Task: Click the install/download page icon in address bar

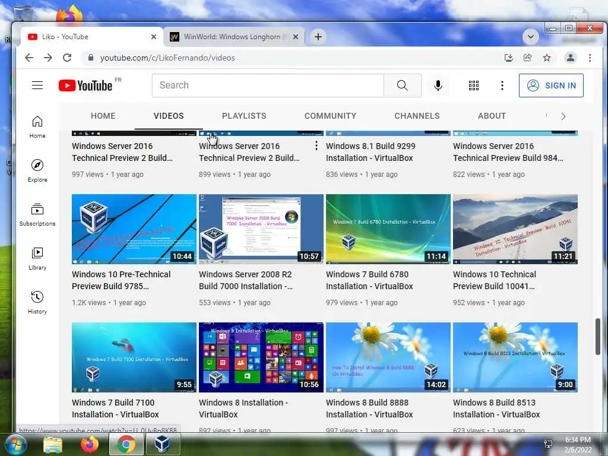Action: [508, 58]
